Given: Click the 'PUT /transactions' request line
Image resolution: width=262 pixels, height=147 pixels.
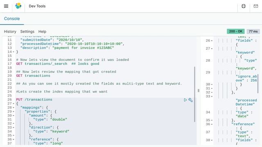Looking at the screenshot, I should (34, 100).
